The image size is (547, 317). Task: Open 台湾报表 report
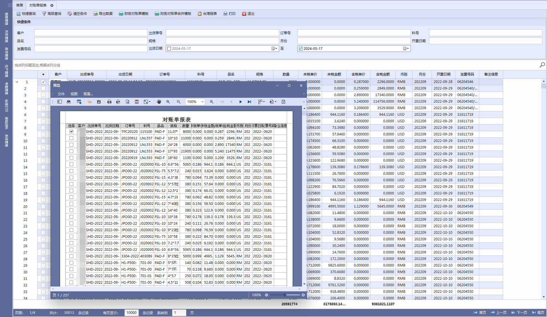coord(207,14)
